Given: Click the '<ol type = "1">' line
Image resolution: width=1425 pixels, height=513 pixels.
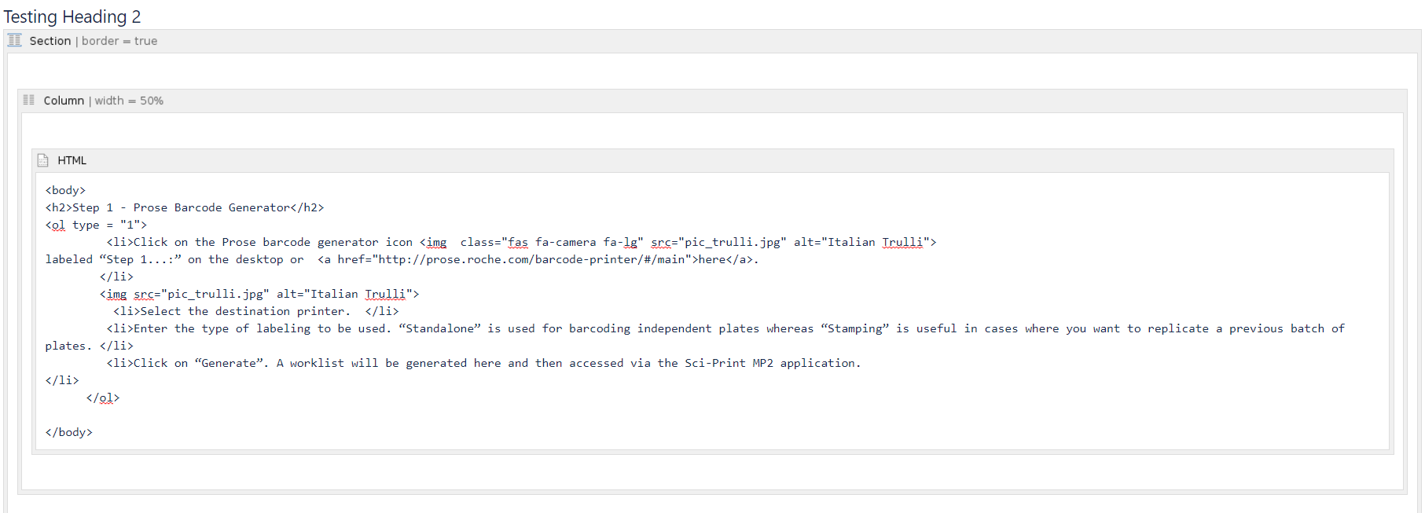Looking at the screenshot, I should (96, 225).
